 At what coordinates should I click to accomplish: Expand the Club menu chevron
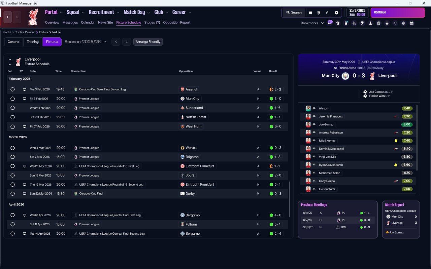[x=167, y=12]
